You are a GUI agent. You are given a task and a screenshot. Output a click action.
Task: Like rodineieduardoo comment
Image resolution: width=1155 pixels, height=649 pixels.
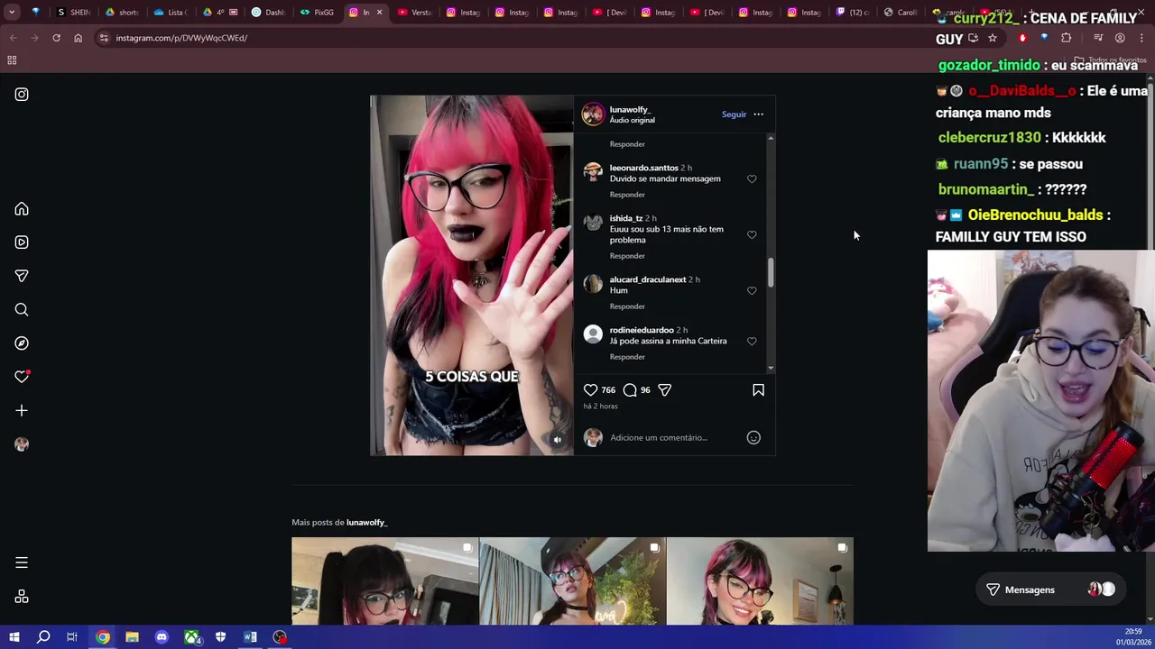tap(752, 342)
